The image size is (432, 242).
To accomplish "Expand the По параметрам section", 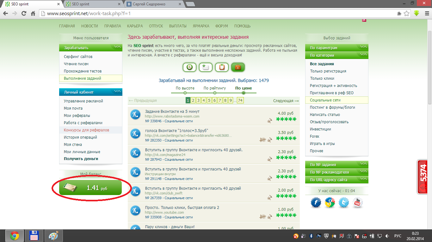I will [x=336, y=48].
